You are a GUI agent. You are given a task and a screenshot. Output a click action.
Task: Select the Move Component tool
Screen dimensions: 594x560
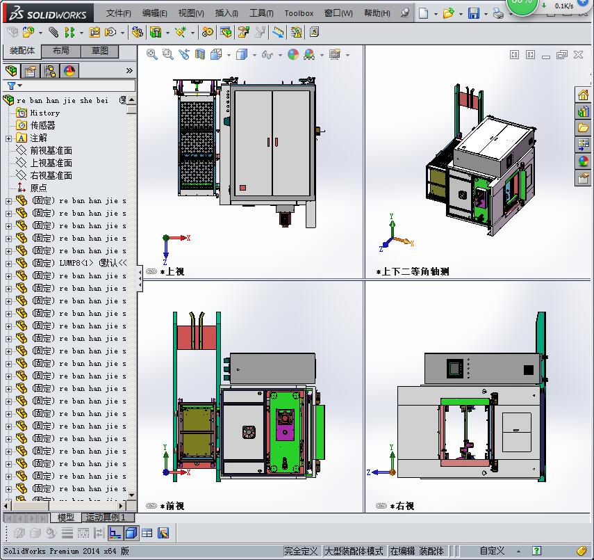click(110, 33)
